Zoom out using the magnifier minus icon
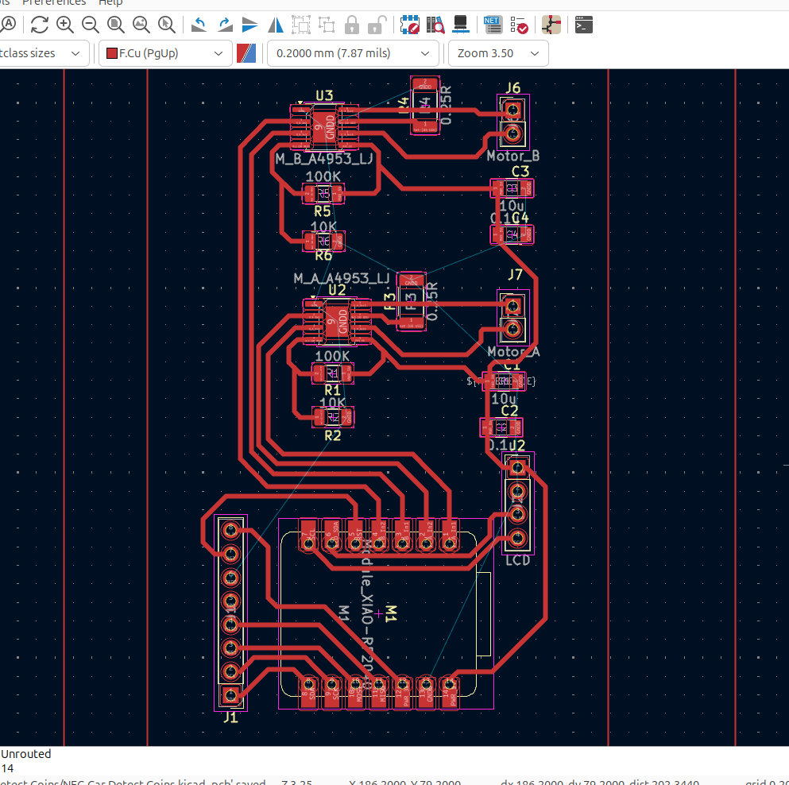Image resolution: width=789 pixels, height=785 pixels. tap(91, 25)
